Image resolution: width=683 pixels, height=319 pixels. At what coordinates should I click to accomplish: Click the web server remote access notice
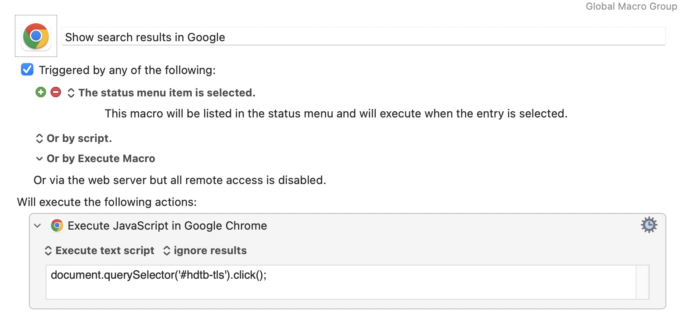pos(180,180)
